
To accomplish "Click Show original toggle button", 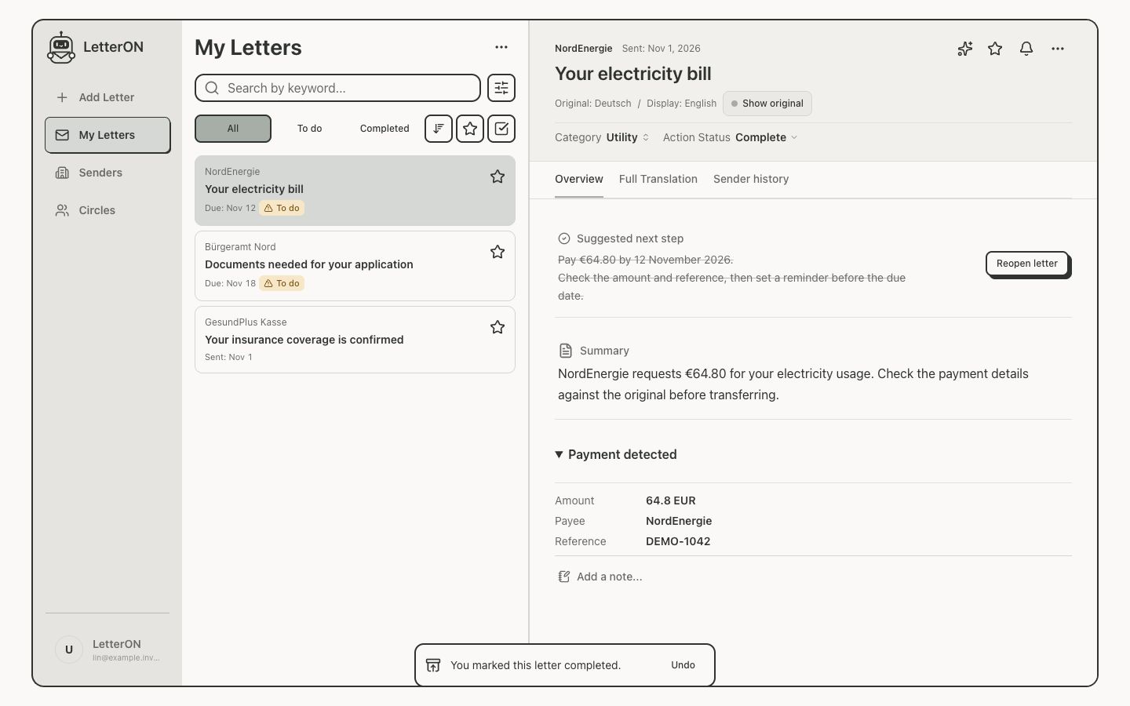I will (767, 104).
